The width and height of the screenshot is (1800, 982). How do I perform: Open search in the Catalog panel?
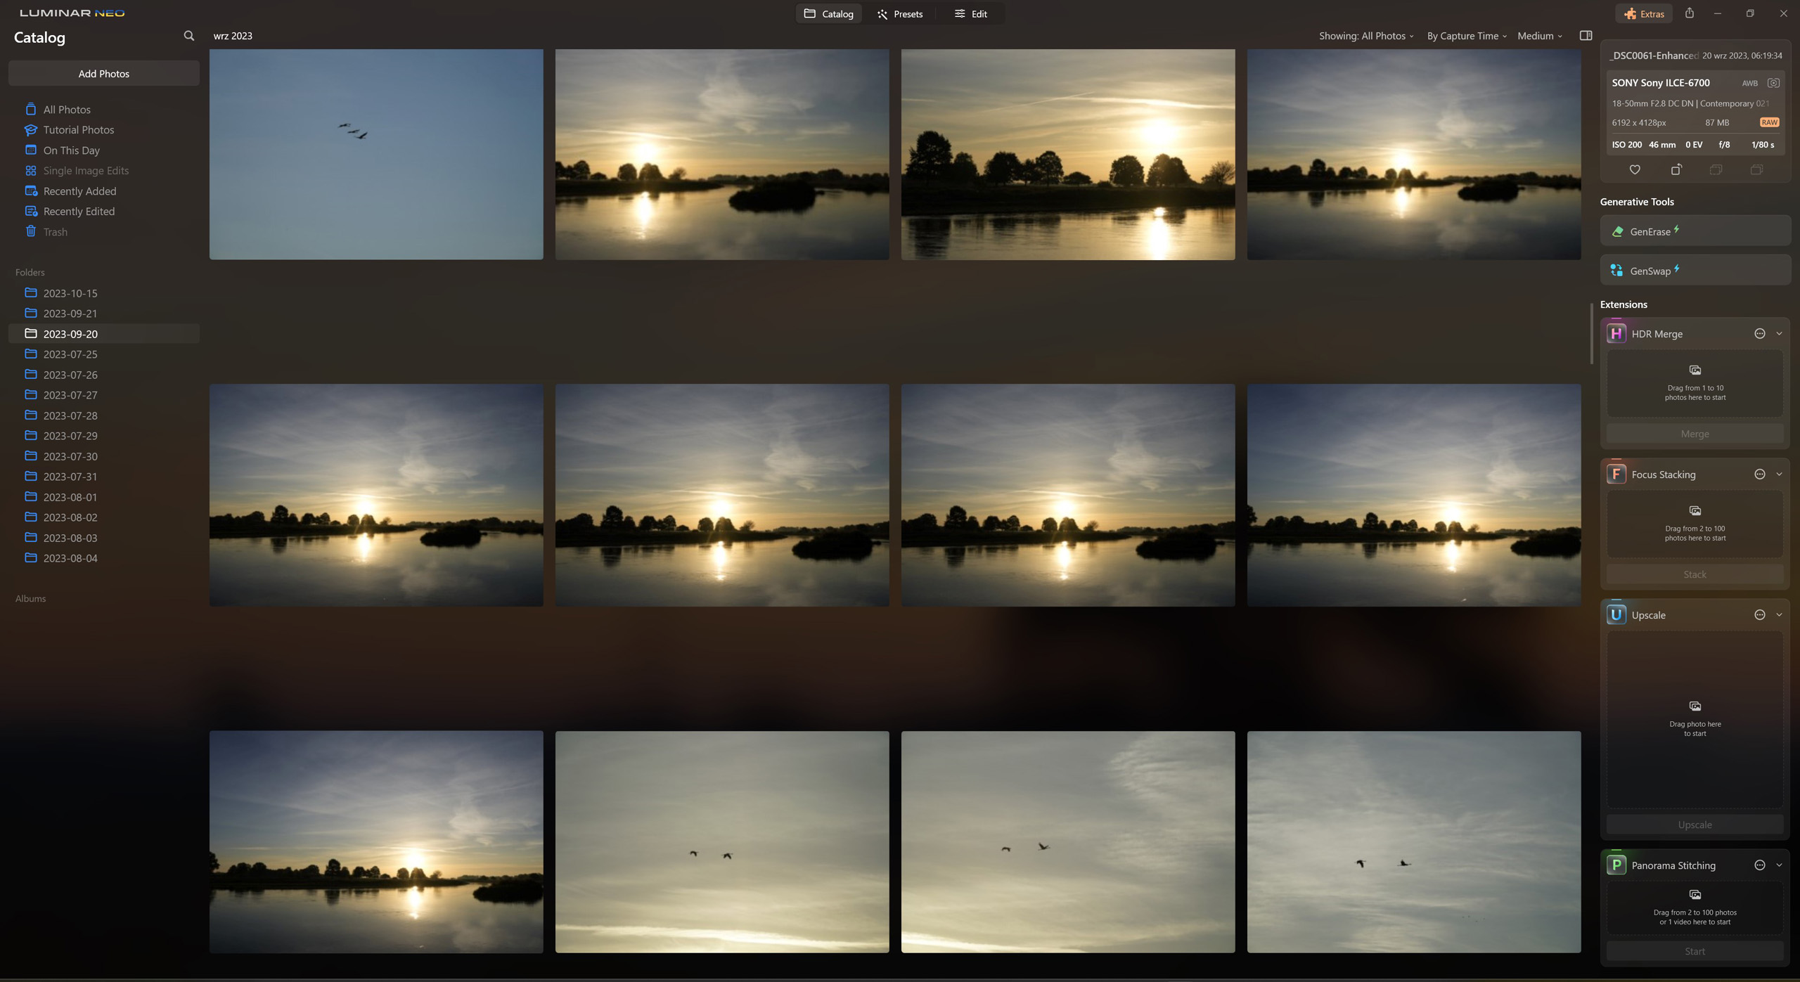click(x=188, y=35)
